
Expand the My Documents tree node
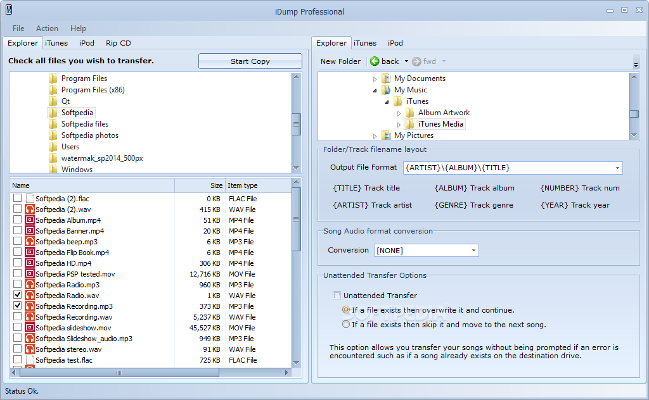tap(375, 78)
